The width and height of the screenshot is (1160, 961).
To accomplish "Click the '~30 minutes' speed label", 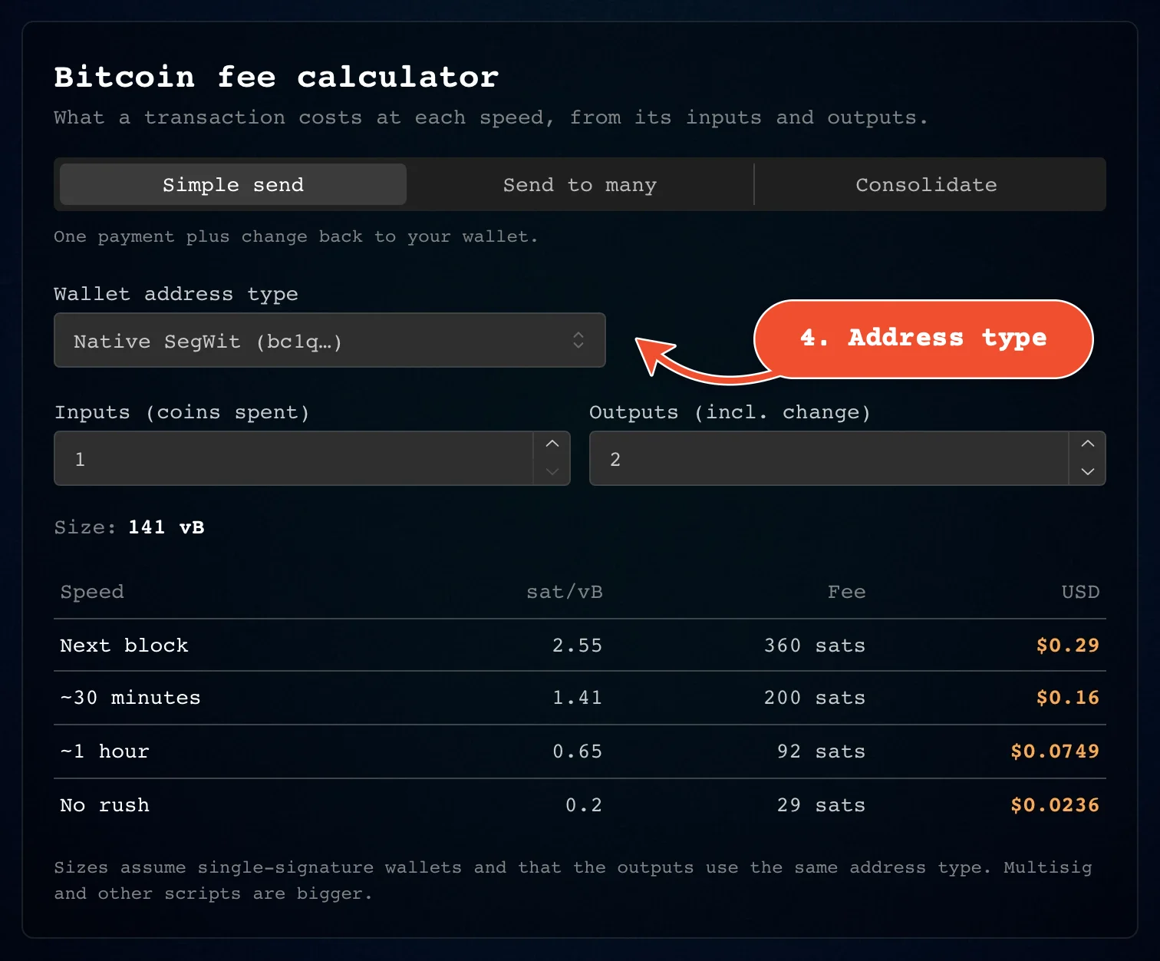I will [x=130, y=698].
